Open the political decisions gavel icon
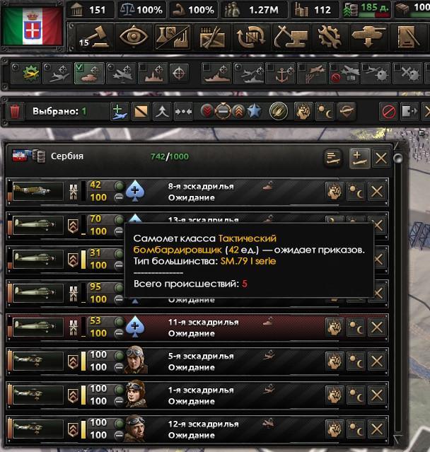This screenshot has width=430, height=452. (95, 37)
